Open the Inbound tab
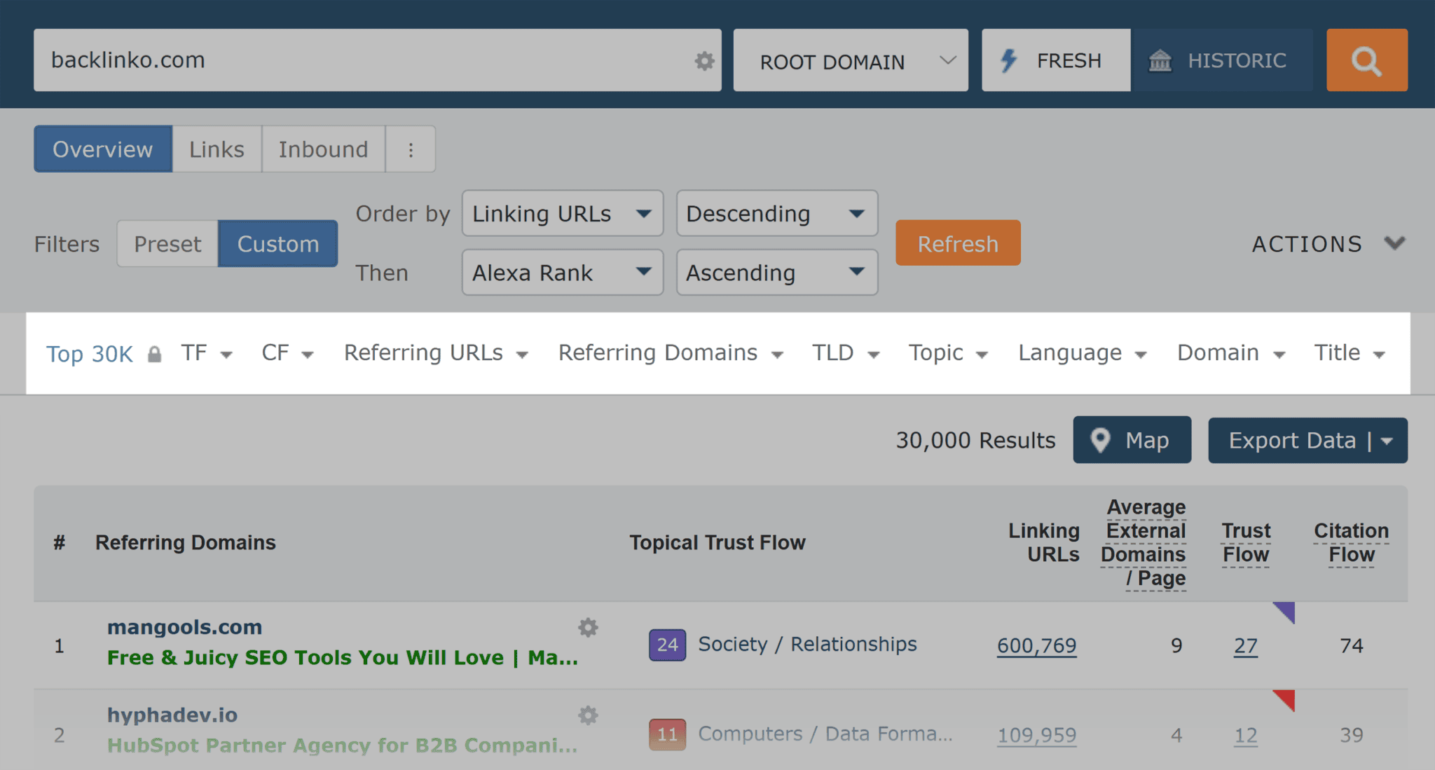The width and height of the screenshot is (1435, 770). click(324, 149)
